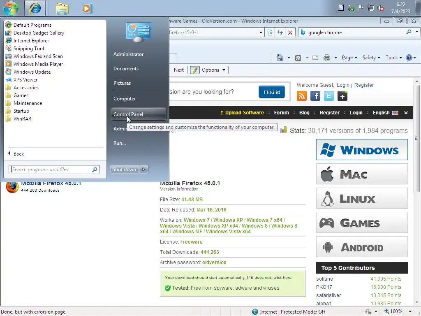This screenshot has height=316, width=421.
Task: Toggle the find bar highlight icon
Action: (195, 70)
